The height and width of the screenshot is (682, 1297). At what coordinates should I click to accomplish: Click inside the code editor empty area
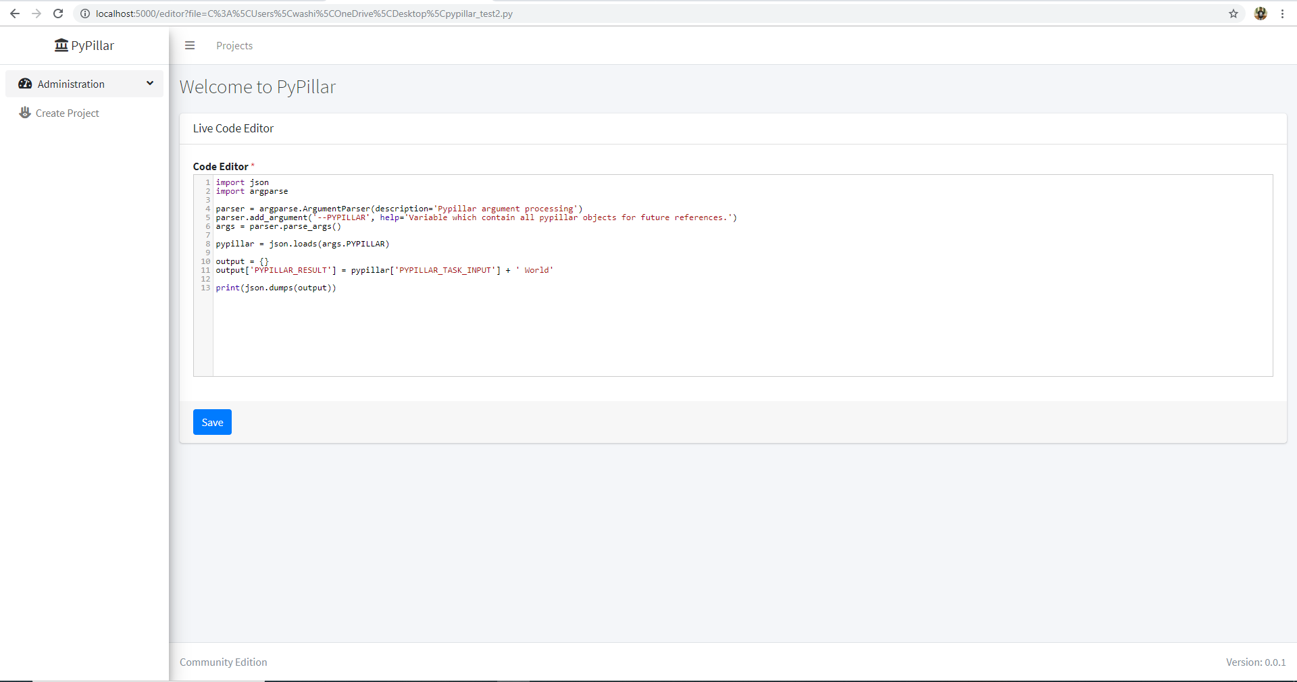743,334
